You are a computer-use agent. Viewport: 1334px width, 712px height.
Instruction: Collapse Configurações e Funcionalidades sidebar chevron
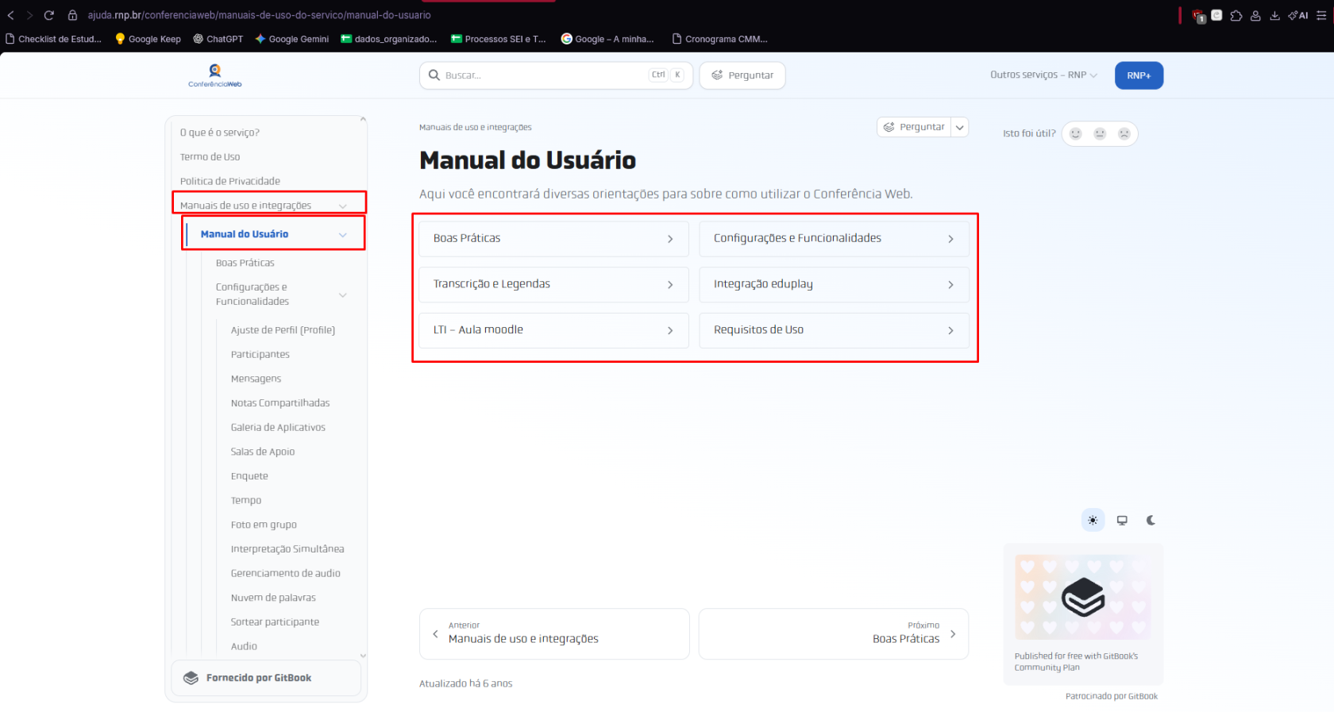(x=343, y=294)
